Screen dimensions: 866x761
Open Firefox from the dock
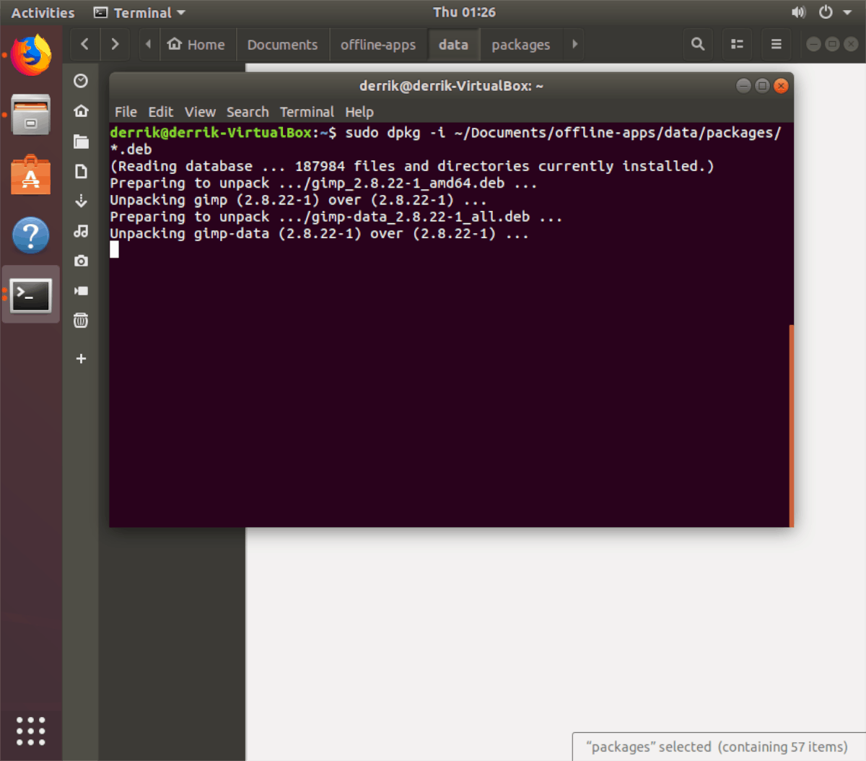coord(31,56)
